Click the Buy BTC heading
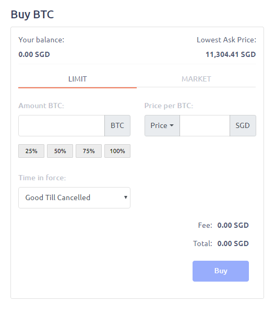Screen dimensions: 275x314 coord(32,15)
